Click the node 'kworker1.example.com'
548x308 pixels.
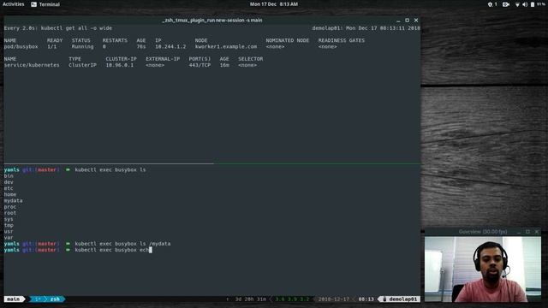point(226,46)
